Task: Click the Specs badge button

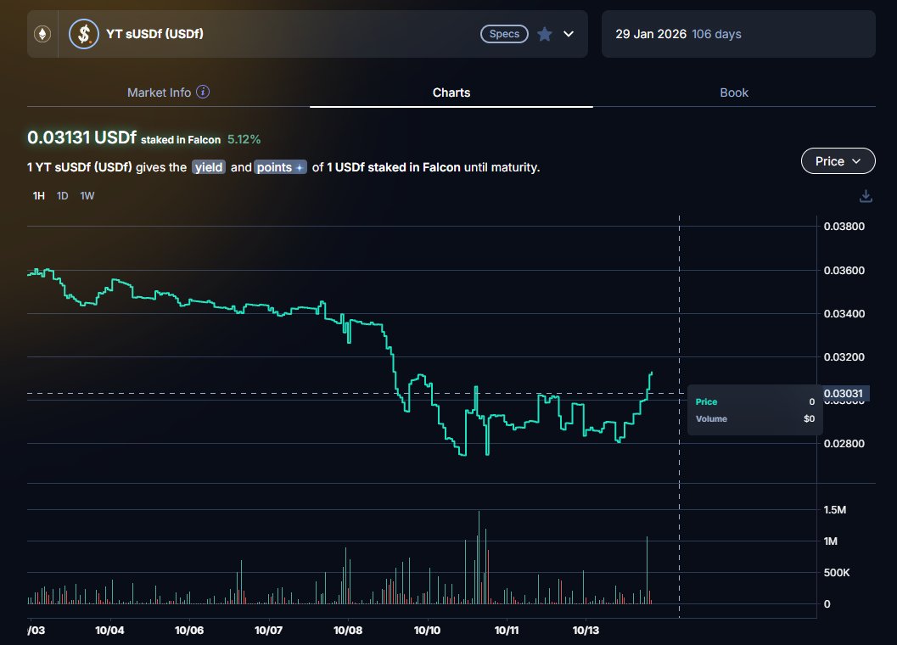Action: 504,34
